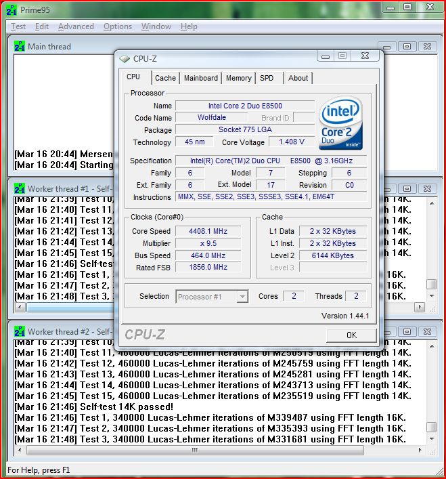
Task: Click the Bus Speed value 464.0 MHz
Action: click(208, 255)
